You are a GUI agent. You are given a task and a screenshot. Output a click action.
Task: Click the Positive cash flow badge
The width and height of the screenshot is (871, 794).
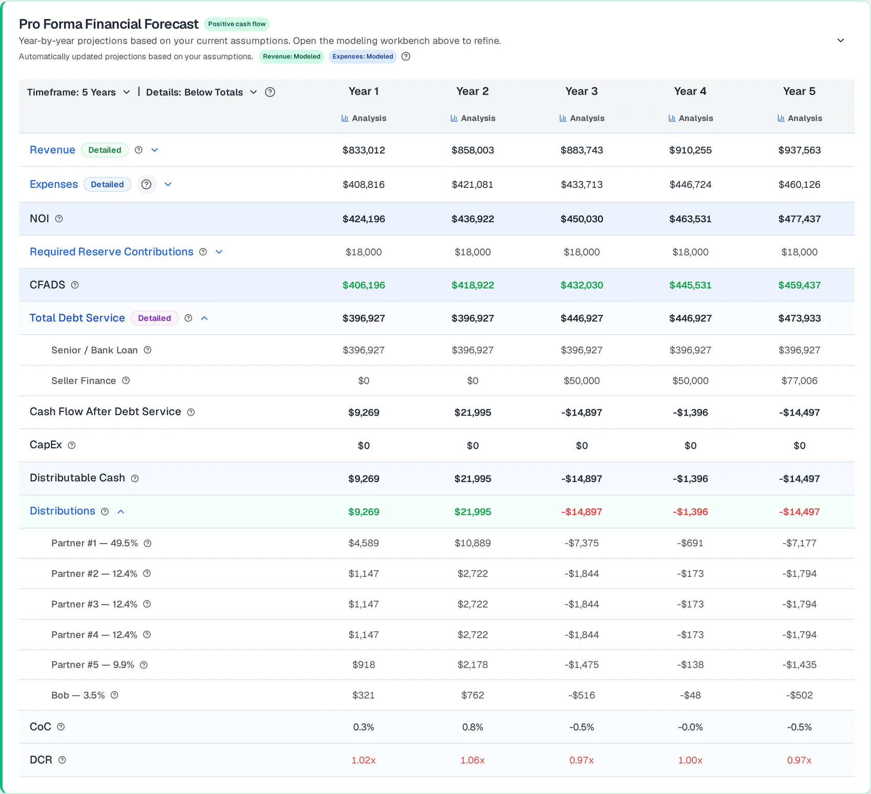click(x=237, y=24)
